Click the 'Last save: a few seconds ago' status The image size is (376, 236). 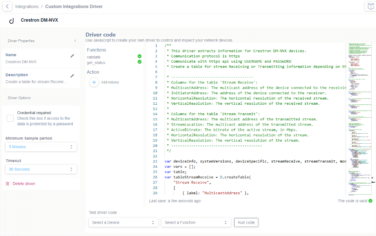tap(175, 201)
